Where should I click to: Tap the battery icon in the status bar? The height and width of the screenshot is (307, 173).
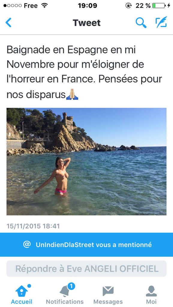click(159, 5)
